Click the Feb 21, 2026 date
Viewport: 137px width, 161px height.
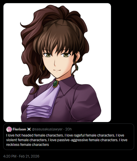[29, 156]
